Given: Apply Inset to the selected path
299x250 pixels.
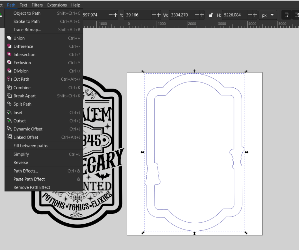Looking at the screenshot, I should [18, 113].
